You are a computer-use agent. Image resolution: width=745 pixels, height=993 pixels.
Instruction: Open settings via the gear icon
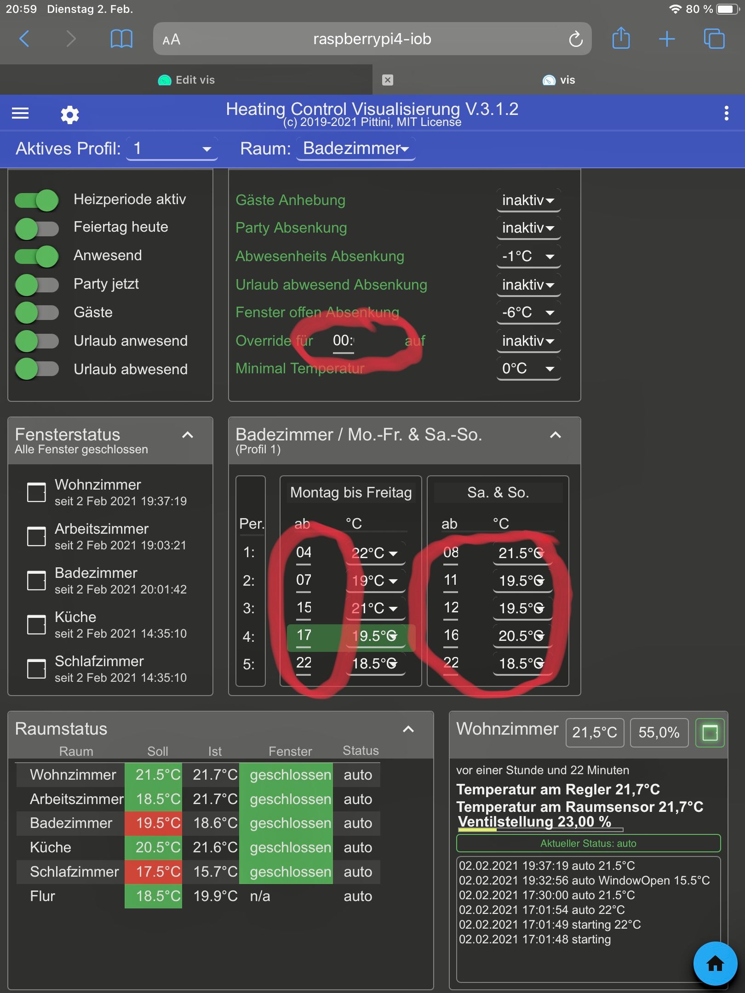[x=70, y=114]
